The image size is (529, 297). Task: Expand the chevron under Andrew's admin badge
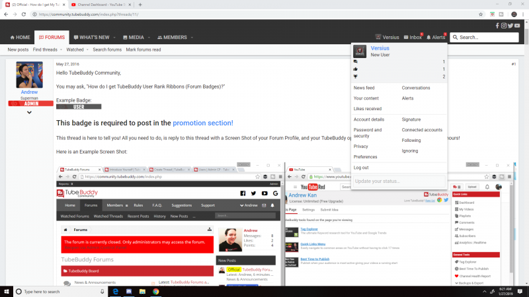[x=29, y=112]
